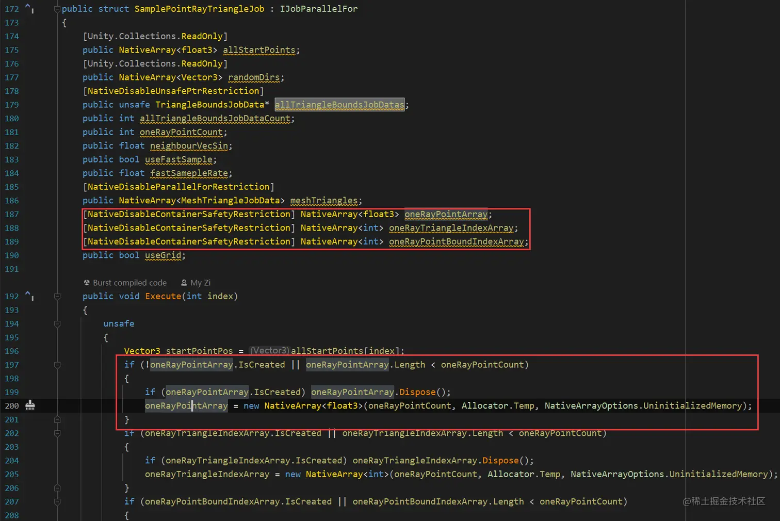
Task: Click line number 208 in the gutter
Action: (x=12, y=515)
